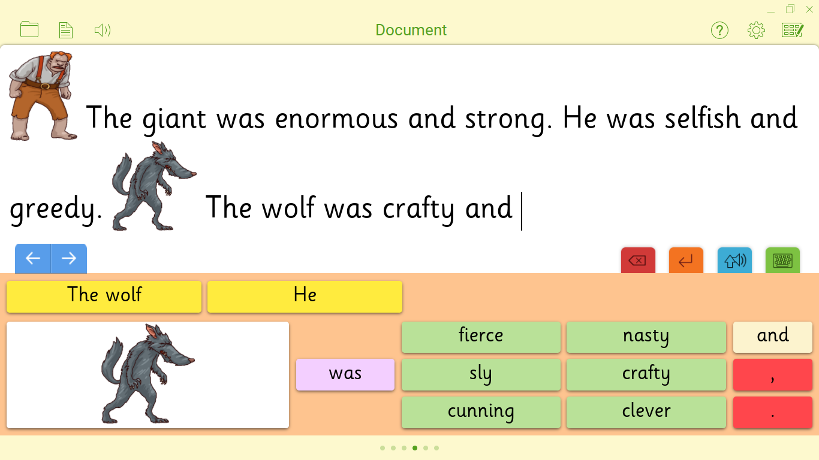Click the pink 'was' word cell
Screen dimensions: 819x460
345,374
